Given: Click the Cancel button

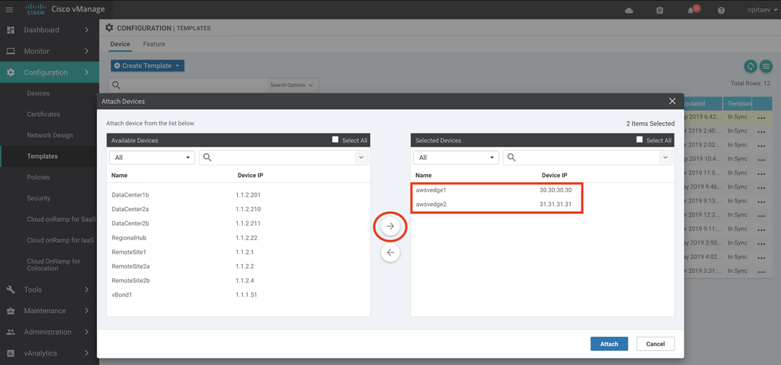Looking at the screenshot, I should pos(656,344).
